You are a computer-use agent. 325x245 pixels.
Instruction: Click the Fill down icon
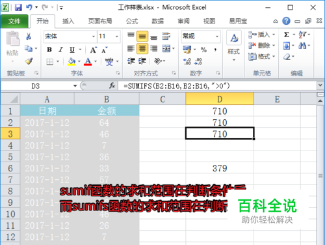pyautogui.click(x=287, y=46)
